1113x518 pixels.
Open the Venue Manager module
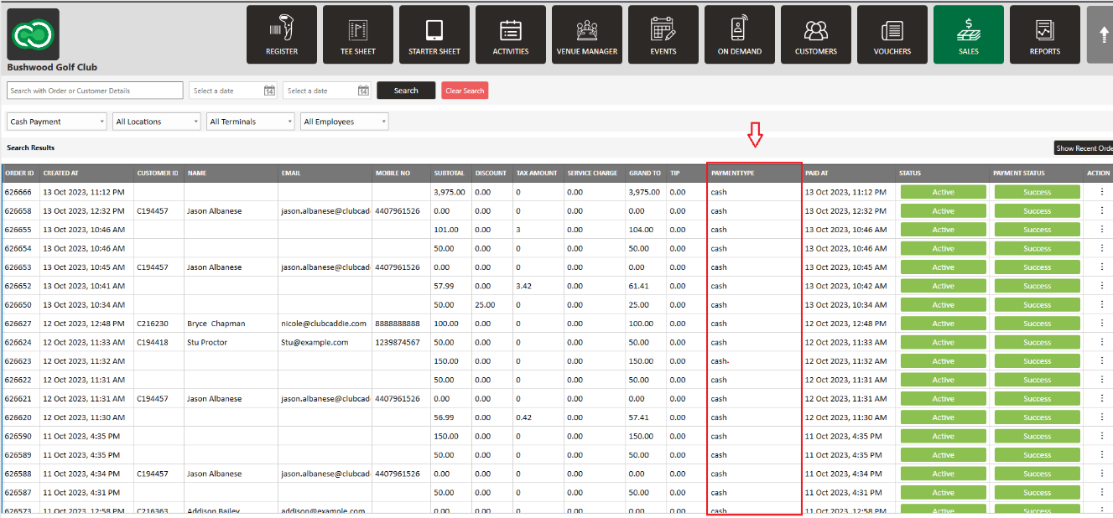587,34
